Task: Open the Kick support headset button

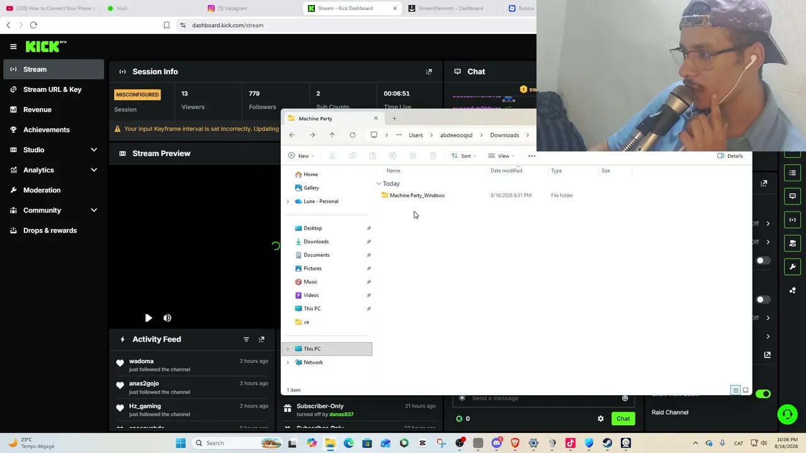Action: pos(787,414)
